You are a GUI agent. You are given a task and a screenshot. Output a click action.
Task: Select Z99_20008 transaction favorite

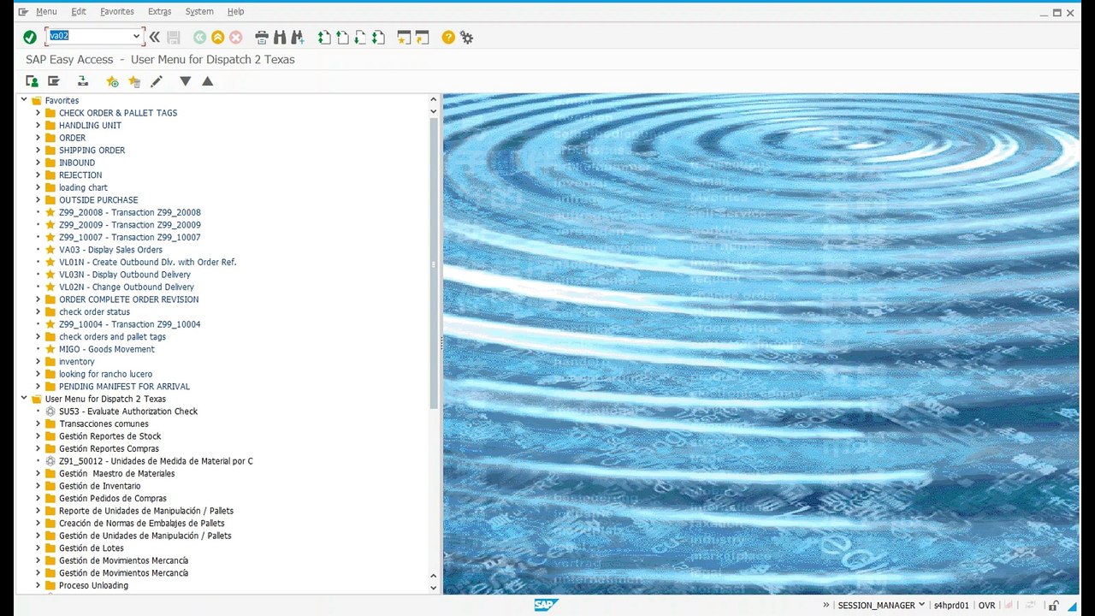pos(130,212)
